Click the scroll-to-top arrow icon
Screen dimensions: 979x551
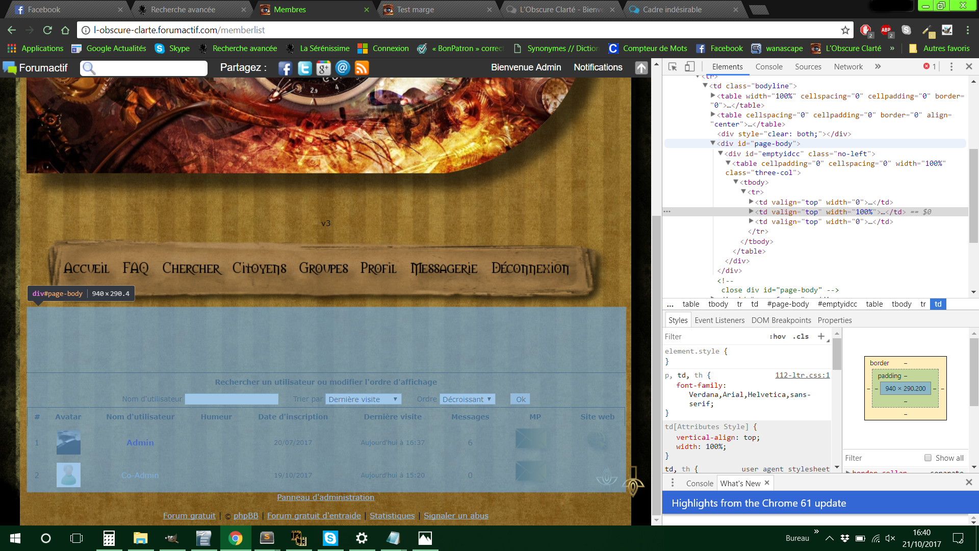coord(641,68)
